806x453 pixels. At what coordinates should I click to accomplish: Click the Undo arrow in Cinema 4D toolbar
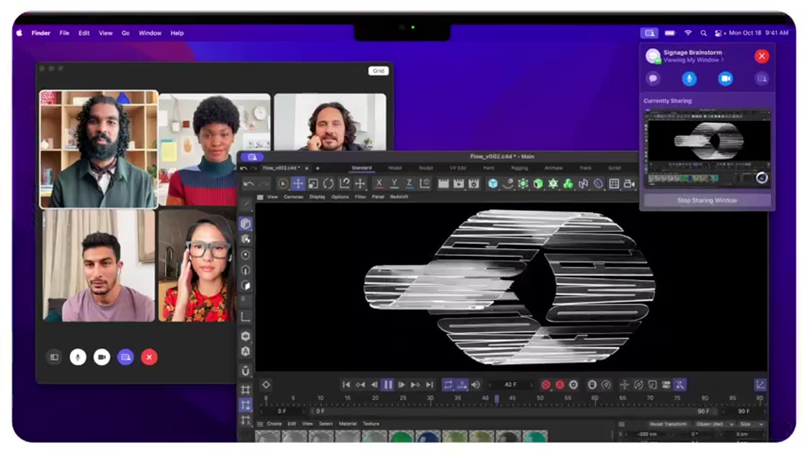pos(249,184)
